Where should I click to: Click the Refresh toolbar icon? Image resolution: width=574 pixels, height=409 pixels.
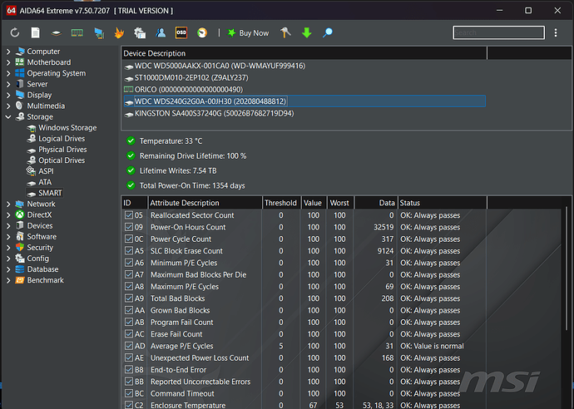tap(15, 33)
